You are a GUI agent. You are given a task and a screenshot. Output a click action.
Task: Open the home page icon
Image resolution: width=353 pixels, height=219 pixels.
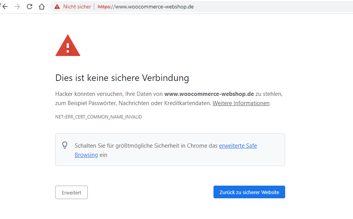(42, 7)
